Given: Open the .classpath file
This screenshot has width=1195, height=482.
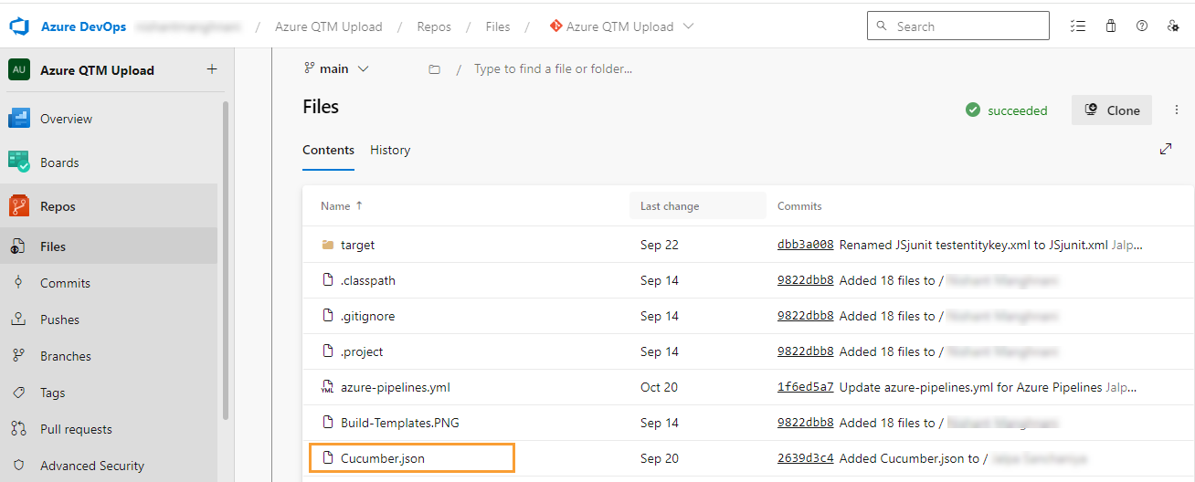Looking at the screenshot, I should tap(368, 280).
